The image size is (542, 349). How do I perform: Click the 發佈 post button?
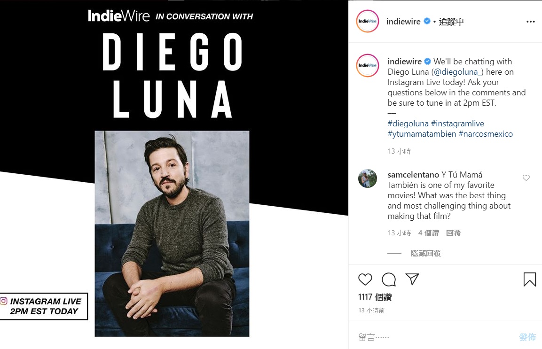[527, 337]
